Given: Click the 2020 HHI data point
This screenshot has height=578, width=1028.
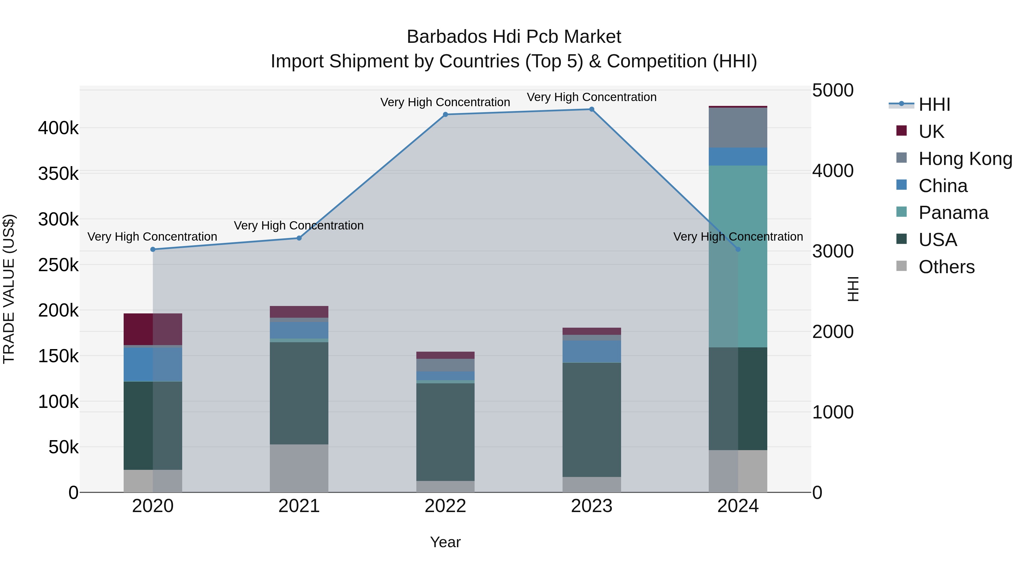Looking at the screenshot, I should 153,249.
